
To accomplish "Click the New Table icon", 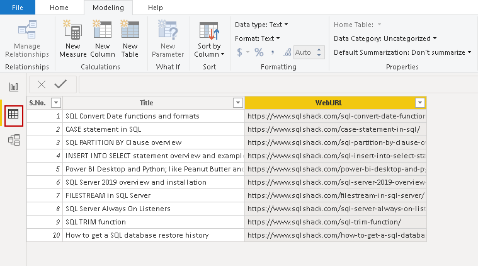I will click(x=130, y=30).
